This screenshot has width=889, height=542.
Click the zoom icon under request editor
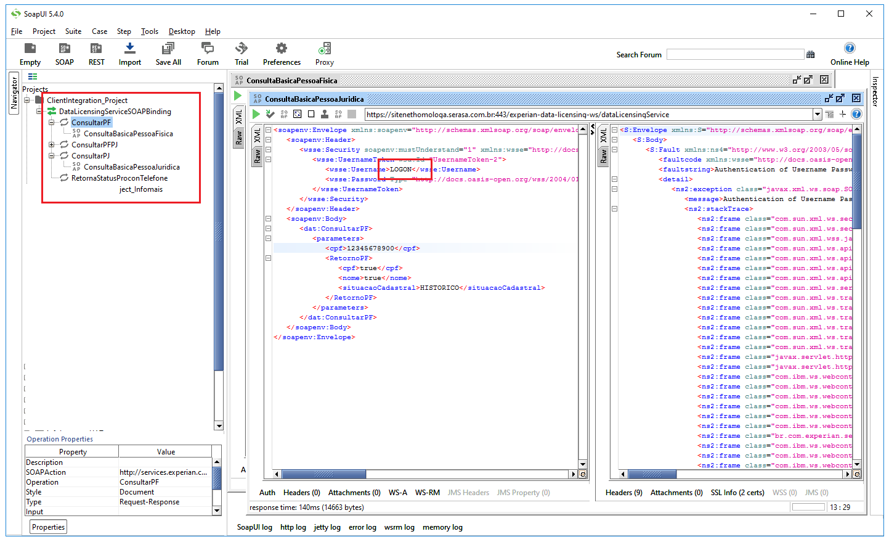coord(583,474)
